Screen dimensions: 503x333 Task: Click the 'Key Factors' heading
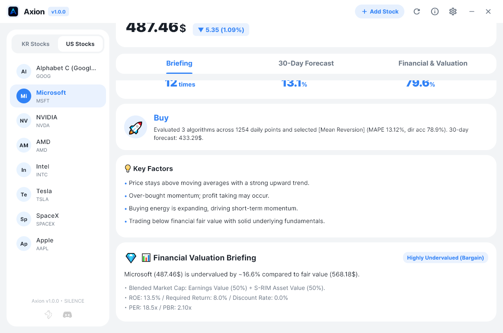tap(153, 169)
